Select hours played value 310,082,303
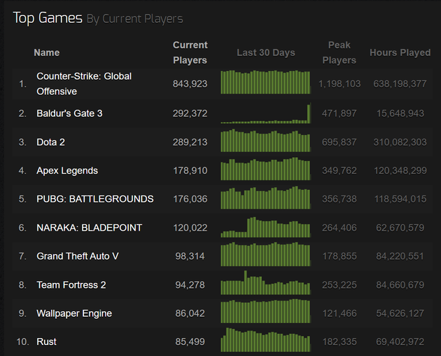This screenshot has width=441, height=356. [400, 142]
